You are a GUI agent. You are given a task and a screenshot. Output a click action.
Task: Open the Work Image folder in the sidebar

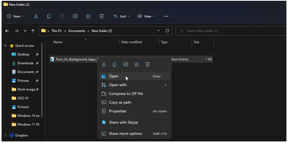click(x=26, y=89)
